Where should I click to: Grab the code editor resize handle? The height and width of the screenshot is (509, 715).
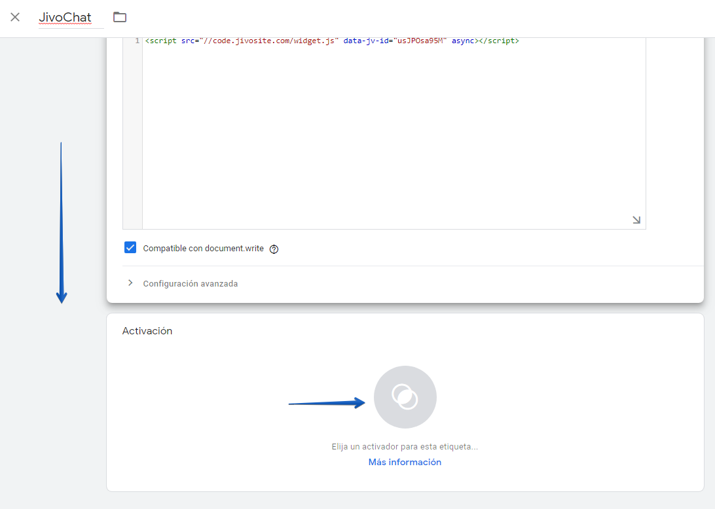636,220
